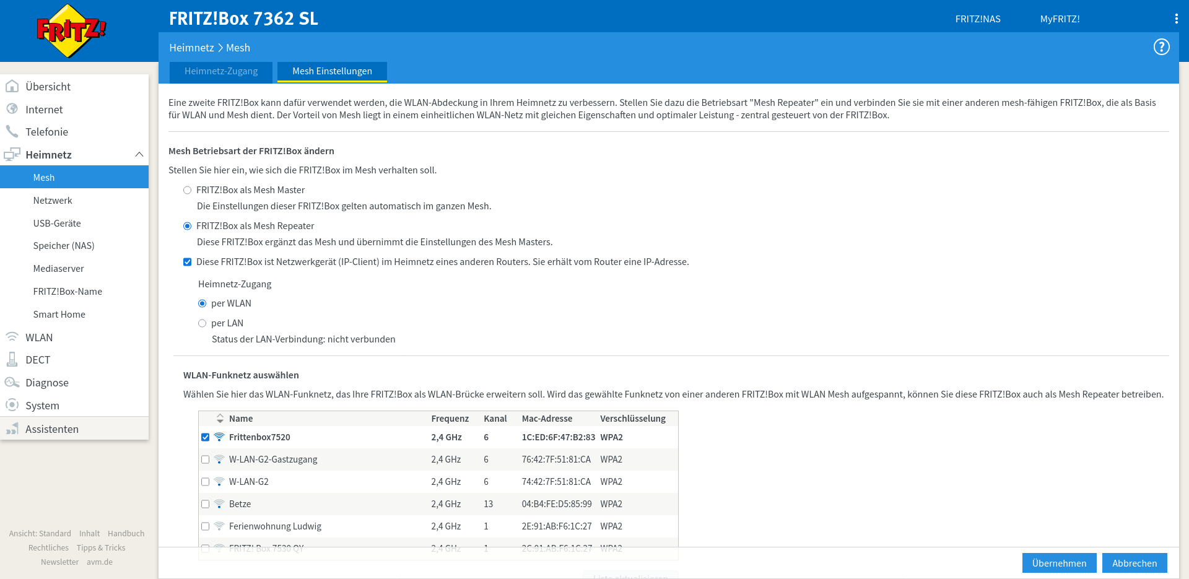Image resolution: width=1189 pixels, height=579 pixels.
Task: Click the Kanal column header
Action: [x=495, y=419]
